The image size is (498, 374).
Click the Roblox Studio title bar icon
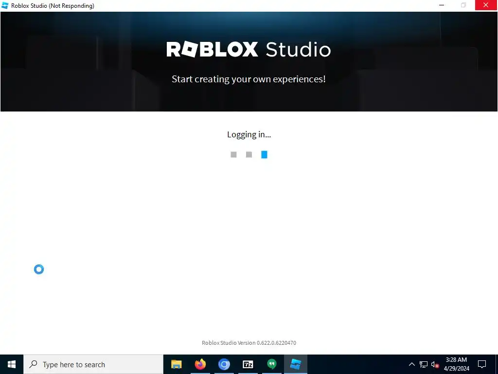coord(5,5)
